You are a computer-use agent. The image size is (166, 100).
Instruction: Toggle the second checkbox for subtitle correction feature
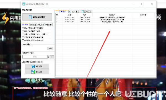(x=23, y=31)
